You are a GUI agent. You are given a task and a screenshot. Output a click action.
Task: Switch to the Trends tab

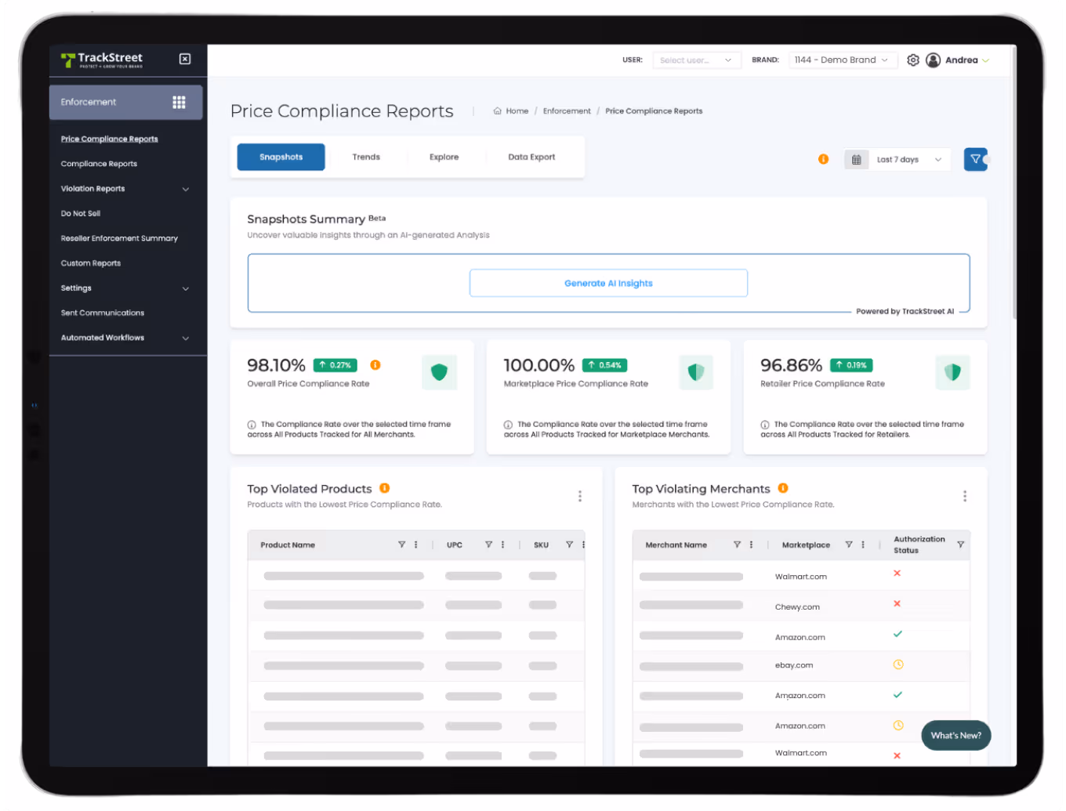[x=366, y=157]
